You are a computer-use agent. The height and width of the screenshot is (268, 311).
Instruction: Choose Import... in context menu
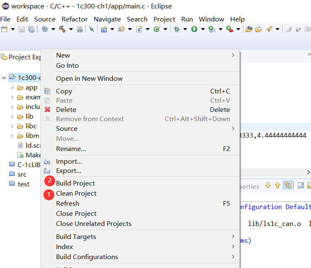click(140, 162)
